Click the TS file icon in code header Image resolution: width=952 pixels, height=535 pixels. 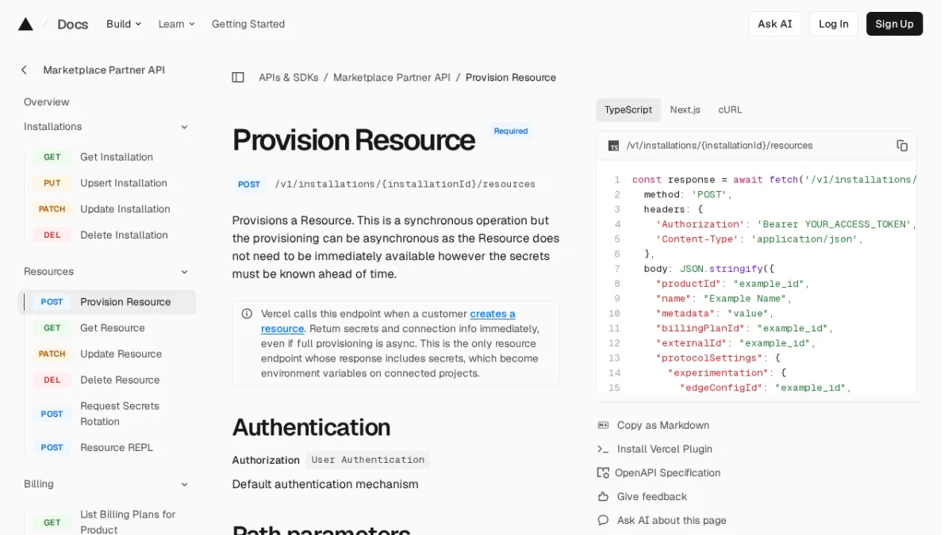click(613, 146)
